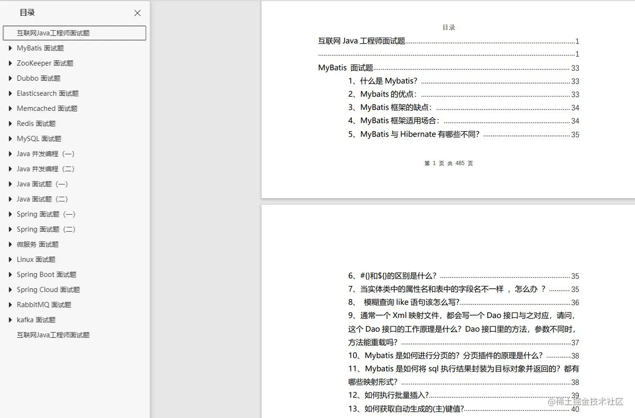Open Java 面试题（二）in the outline
Screen dimensions: 635x418
[x=42, y=199]
